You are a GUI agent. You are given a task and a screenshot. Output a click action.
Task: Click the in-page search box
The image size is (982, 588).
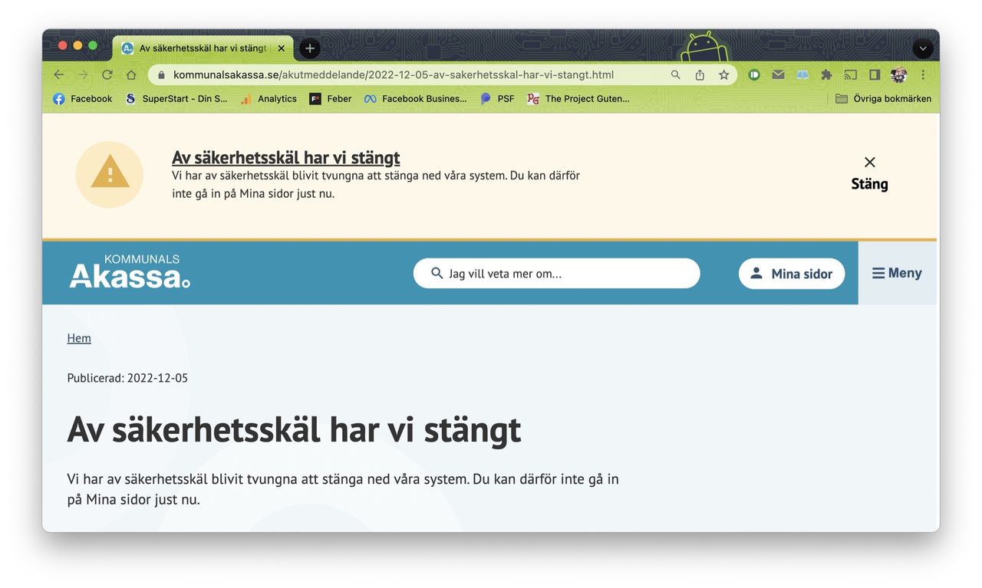(x=557, y=273)
